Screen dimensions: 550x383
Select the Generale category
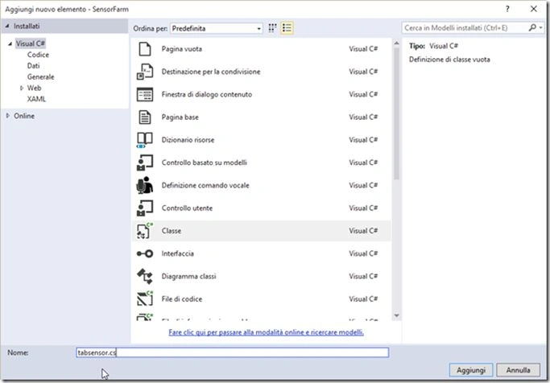(41, 77)
